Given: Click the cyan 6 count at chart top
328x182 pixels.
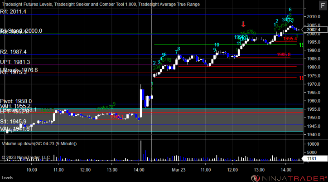Looking at the screenshot, I should pos(290,10).
